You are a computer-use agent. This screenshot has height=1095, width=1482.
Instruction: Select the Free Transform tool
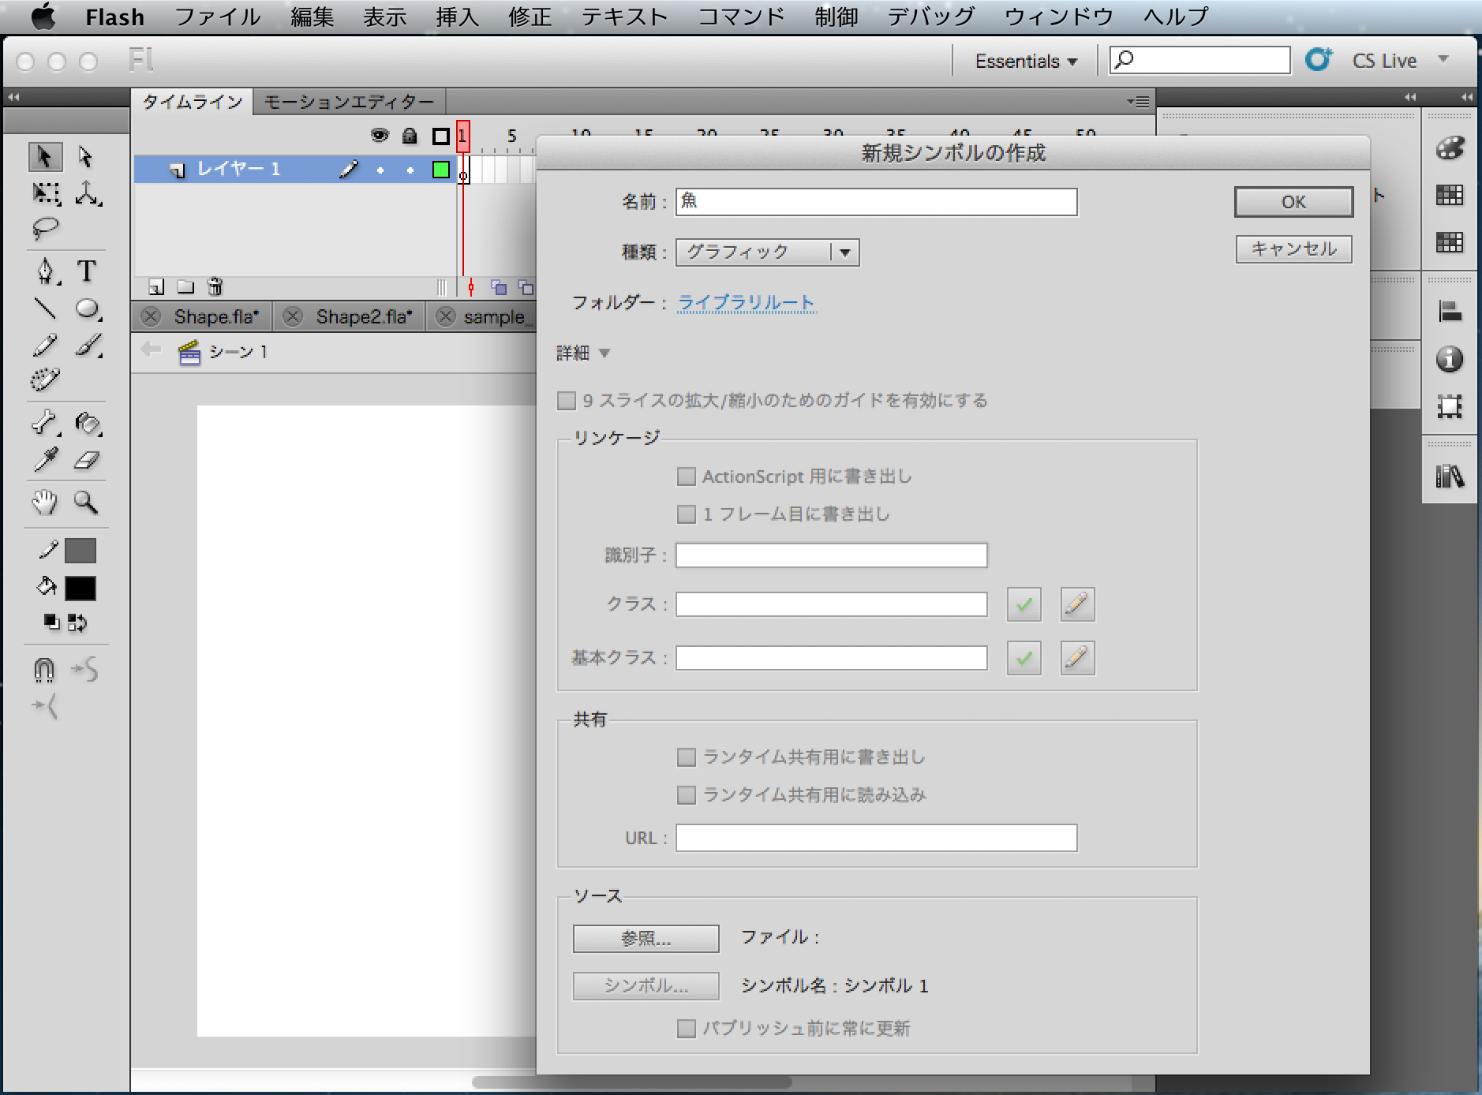(46, 193)
